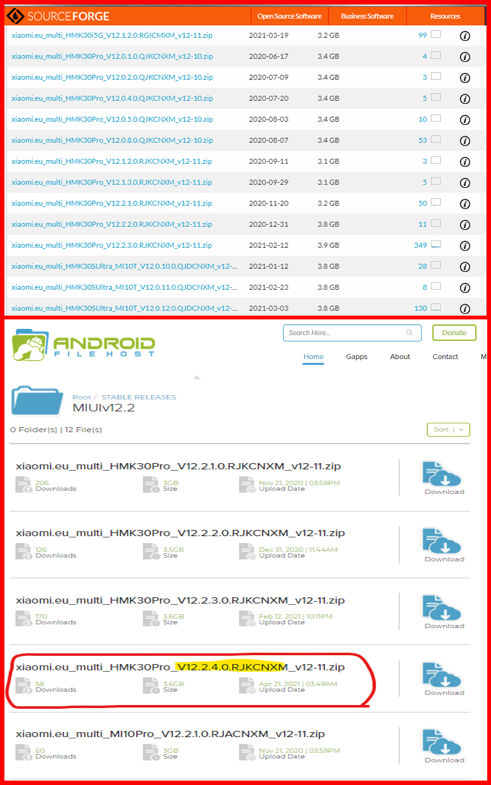The height and width of the screenshot is (785, 491).
Task: Open the Business Software menu
Action: tap(367, 16)
